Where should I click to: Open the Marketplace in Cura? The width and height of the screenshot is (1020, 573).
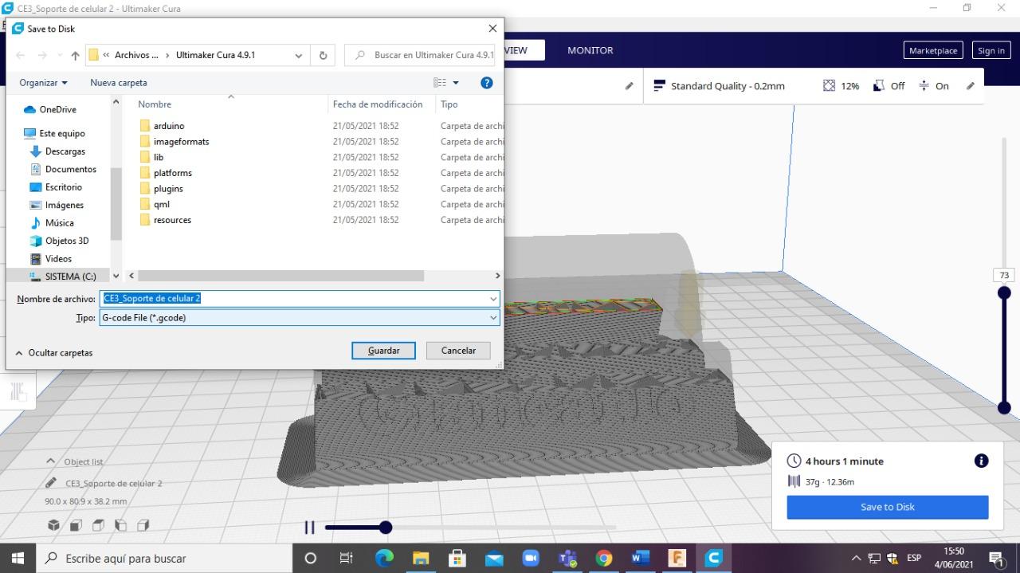tap(933, 50)
